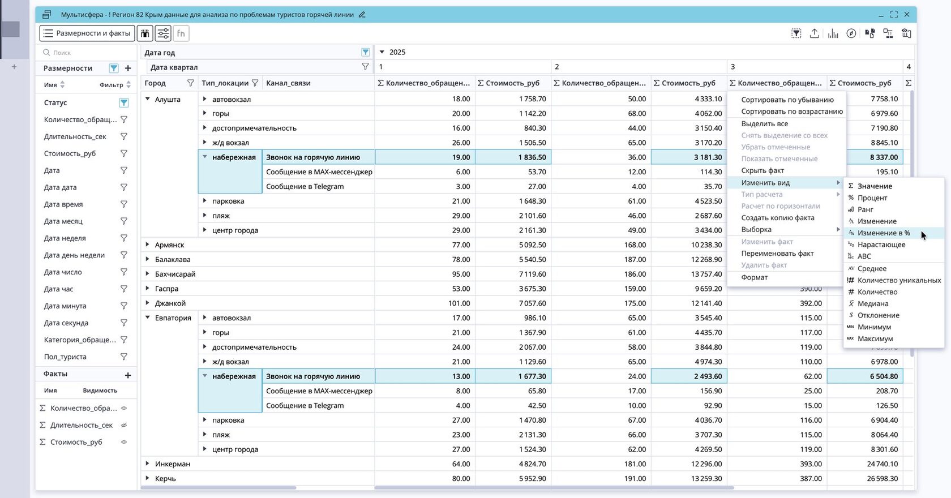Click filter icon for Категория_обращения dimension

(124, 340)
